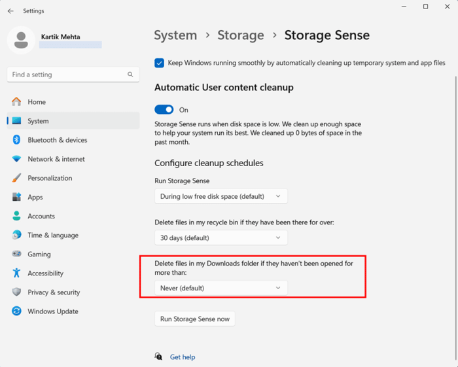The image size is (458, 367).
Task: Click the Get help headset icon
Action: [x=158, y=356]
